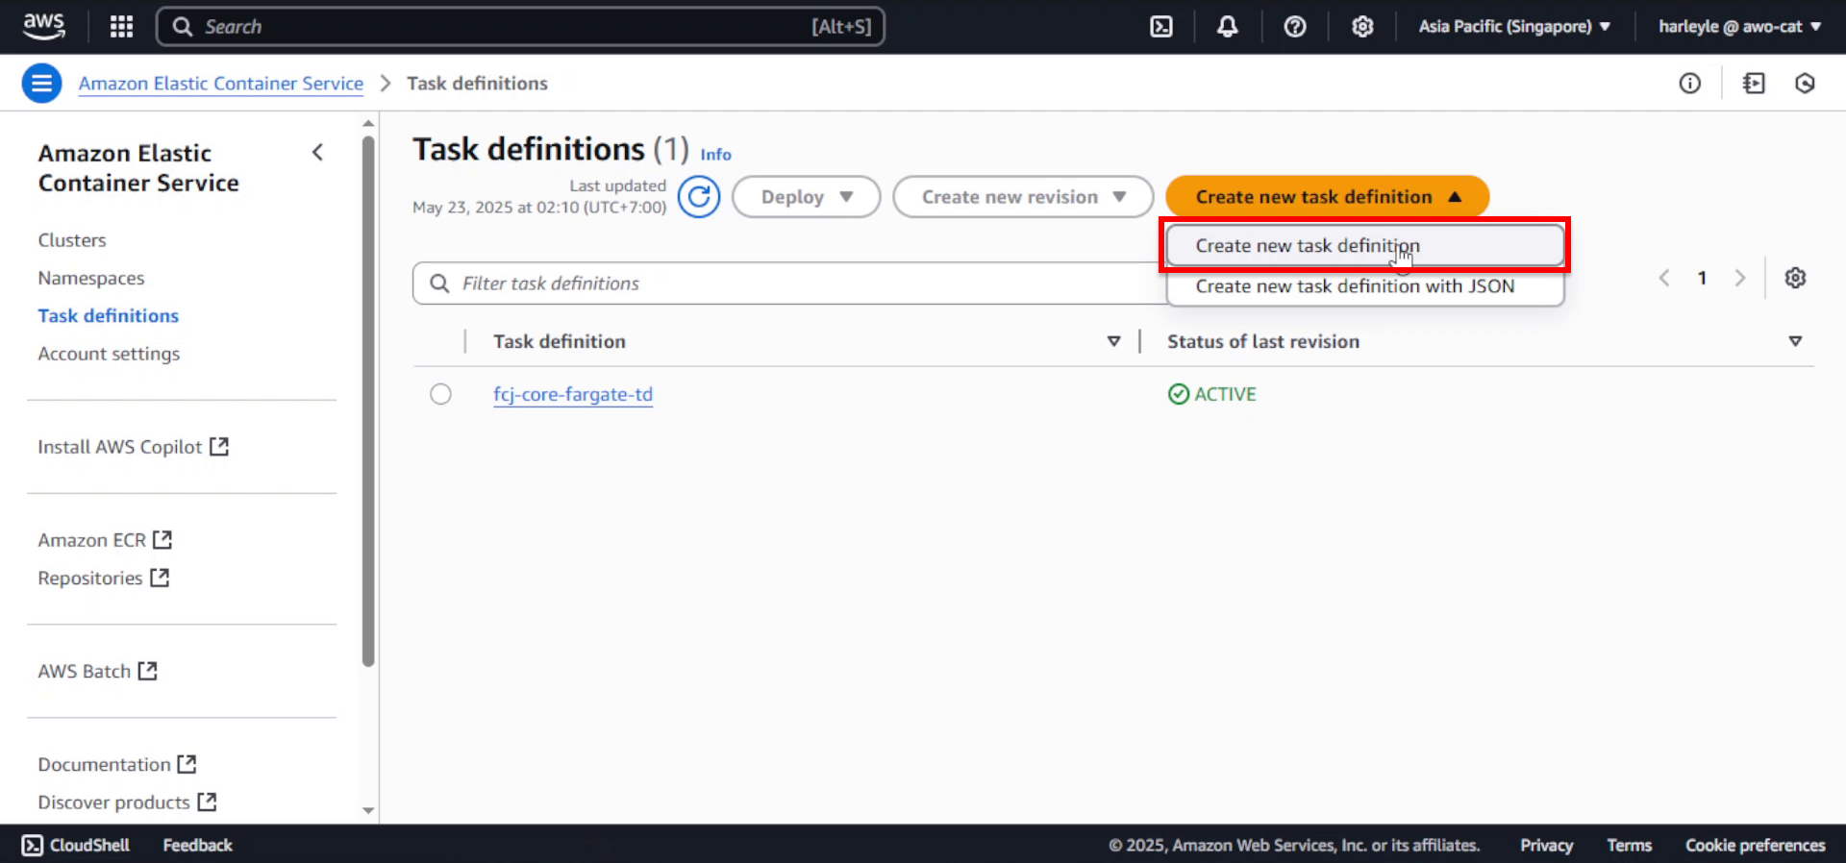
Task: Click the hexagon icon at far right of breadcrumb bar
Action: coord(1805,84)
